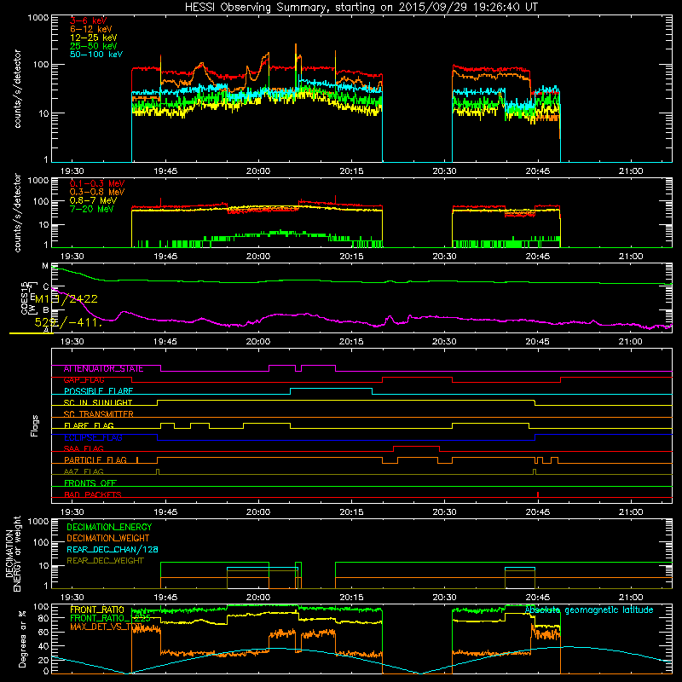Select the 50-100 keV legend label
Screen dimensions: 682x682
click(96, 55)
